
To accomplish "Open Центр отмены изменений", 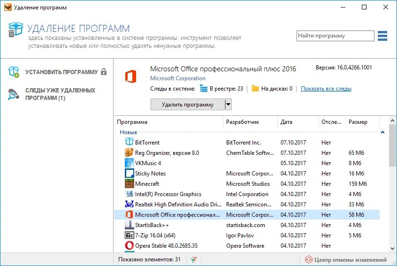I will point(350,259).
